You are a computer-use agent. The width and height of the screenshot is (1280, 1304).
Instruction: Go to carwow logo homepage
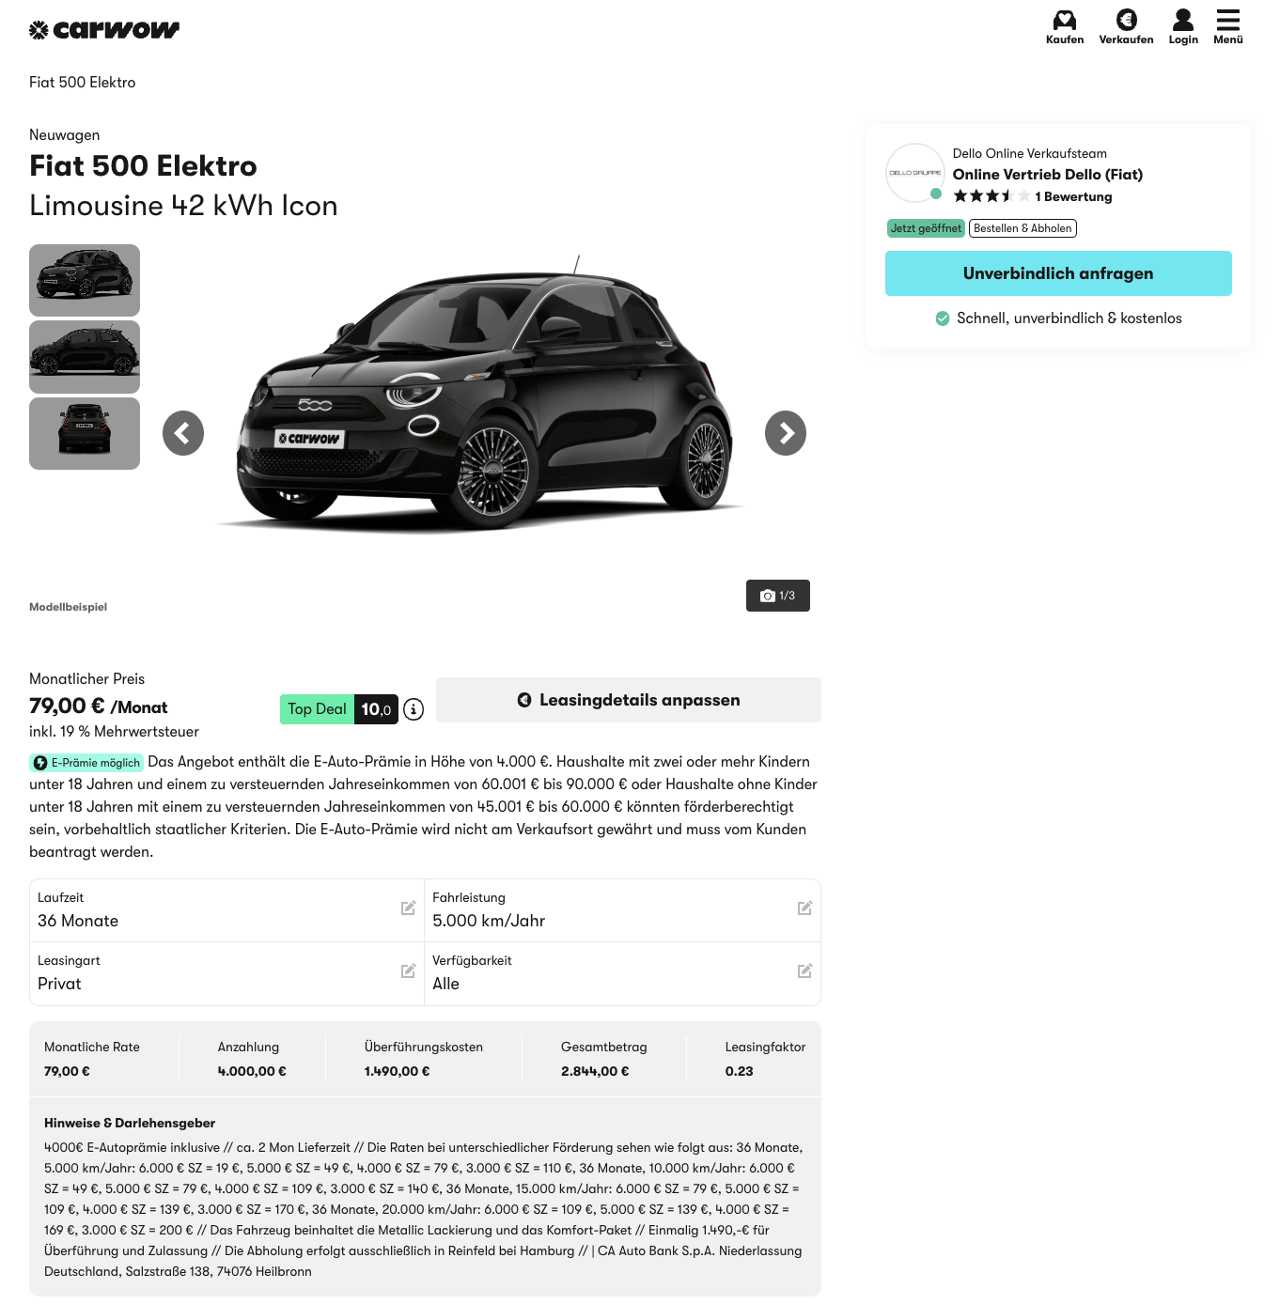point(104,30)
